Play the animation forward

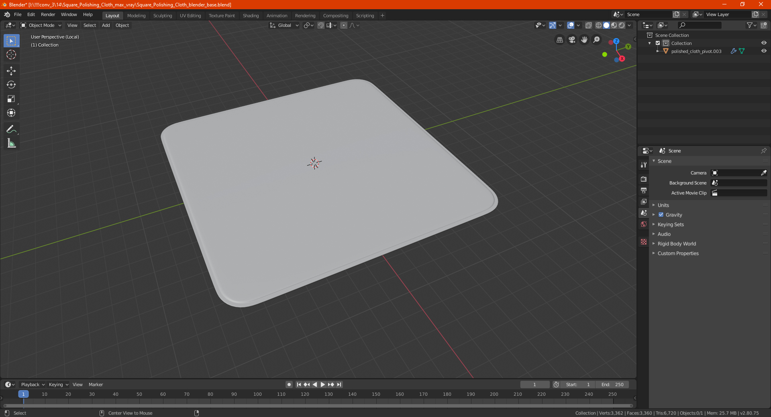click(x=323, y=385)
